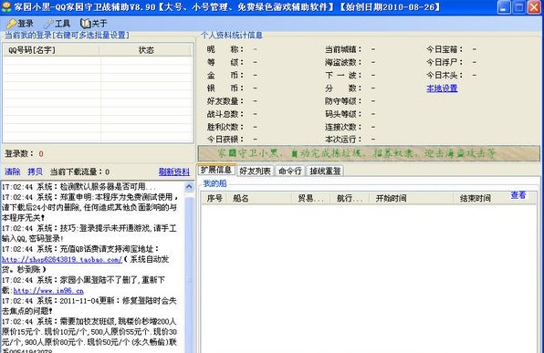Image resolution: width=544 pixels, height=353 pixels.
Task: Click the 贸易 column header
Action: point(310,198)
